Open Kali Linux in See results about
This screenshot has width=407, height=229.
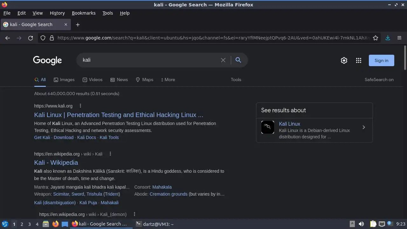pyautogui.click(x=289, y=124)
